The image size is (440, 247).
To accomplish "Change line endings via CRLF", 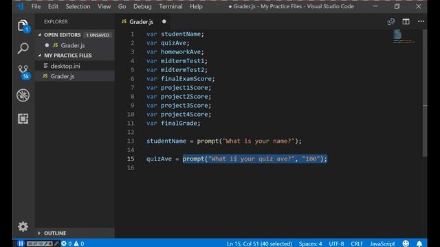I will point(357,244).
